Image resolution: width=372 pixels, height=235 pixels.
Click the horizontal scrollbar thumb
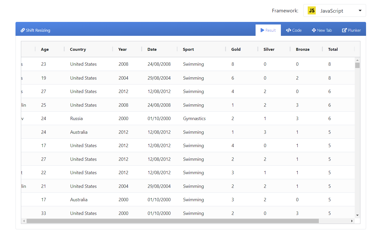tap(173, 221)
